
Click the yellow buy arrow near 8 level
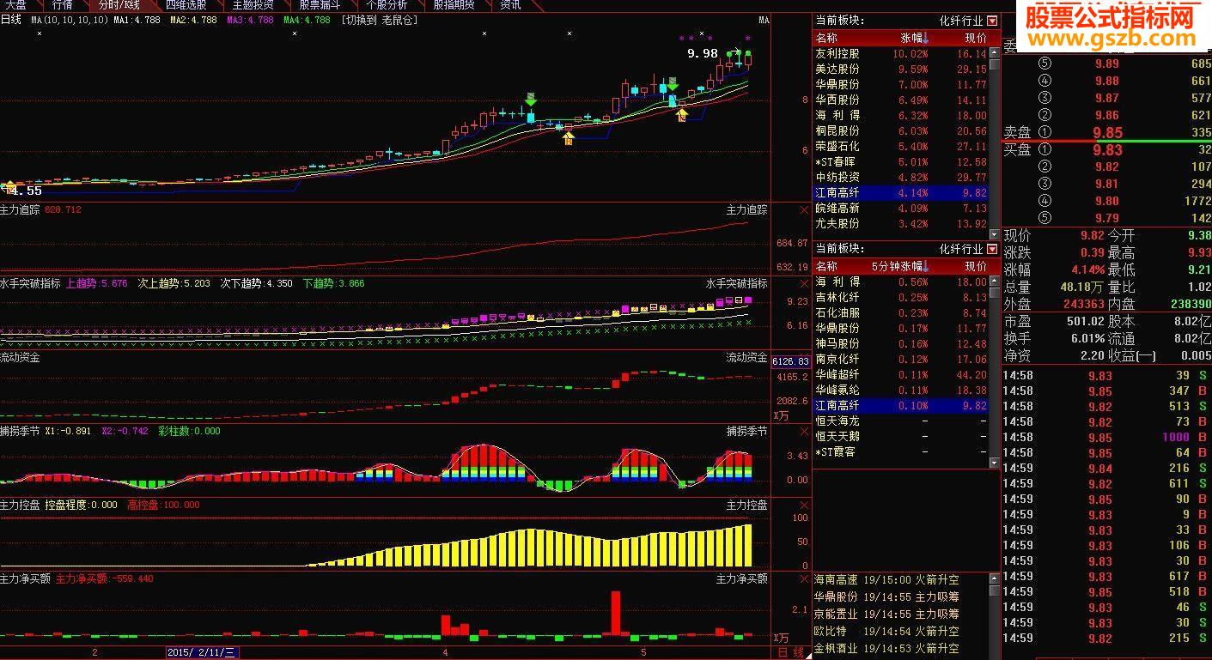[682, 114]
